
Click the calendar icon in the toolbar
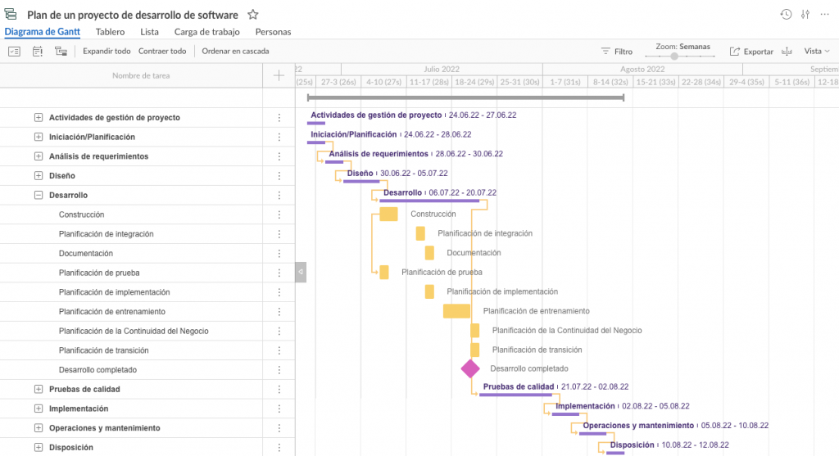(x=38, y=51)
